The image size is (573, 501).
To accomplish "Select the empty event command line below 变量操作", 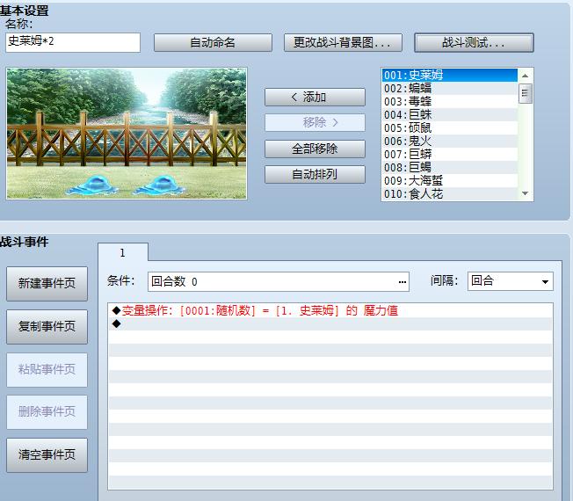I will click(x=330, y=323).
